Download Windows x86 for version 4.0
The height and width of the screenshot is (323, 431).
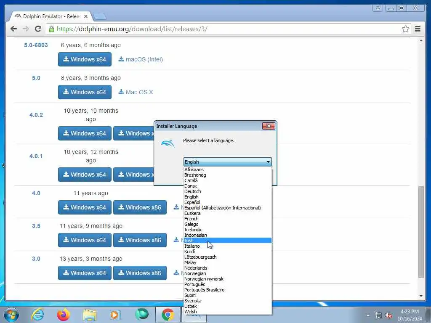click(x=140, y=207)
